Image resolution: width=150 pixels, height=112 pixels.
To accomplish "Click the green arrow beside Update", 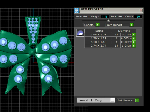I will [x=98, y=25].
